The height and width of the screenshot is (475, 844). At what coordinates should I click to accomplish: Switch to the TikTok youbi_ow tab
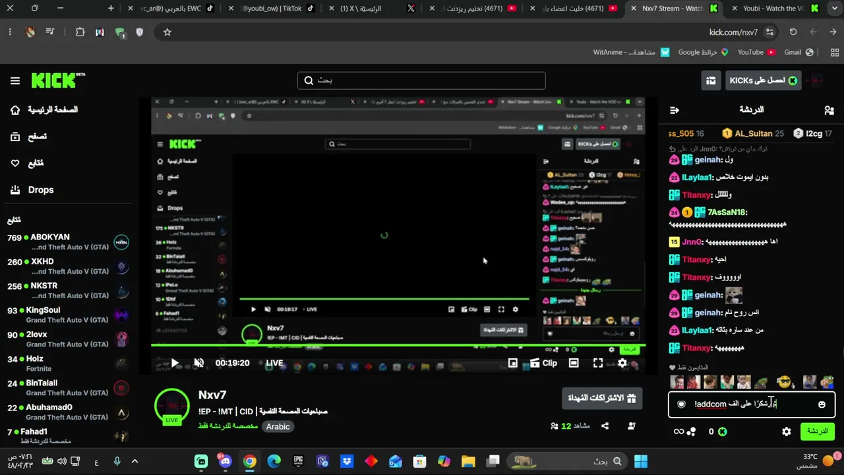(x=272, y=9)
